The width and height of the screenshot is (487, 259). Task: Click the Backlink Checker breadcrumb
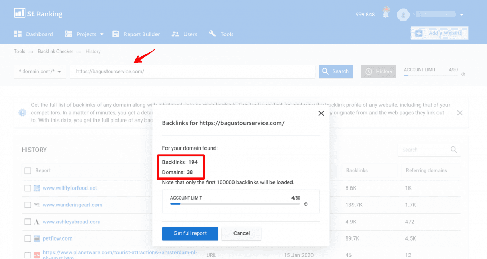pos(55,51)
